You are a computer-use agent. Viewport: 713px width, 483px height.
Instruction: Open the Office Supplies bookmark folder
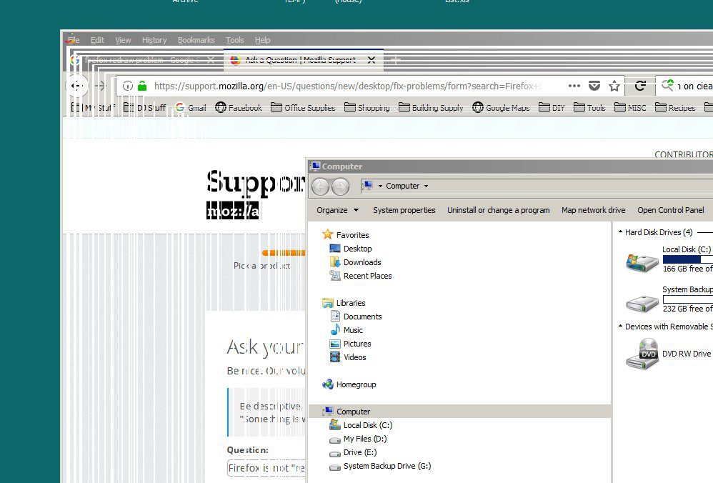click(303, 107)
